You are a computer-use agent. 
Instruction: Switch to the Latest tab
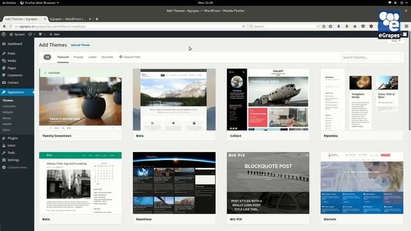pyautogui.click(x=92, y=57)
